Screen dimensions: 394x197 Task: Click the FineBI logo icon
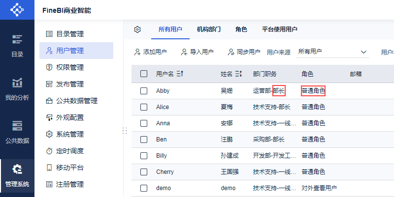(x=17, y=9)
